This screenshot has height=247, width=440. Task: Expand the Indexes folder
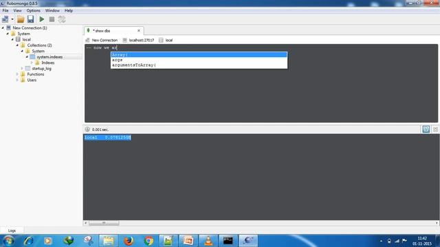click(x=32, y=62)
